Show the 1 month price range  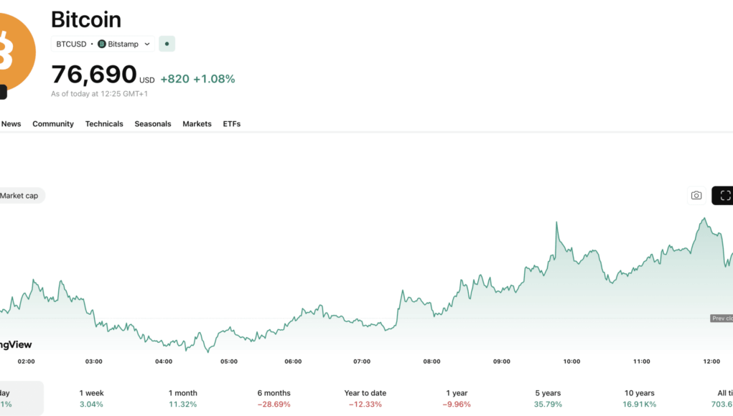point(182,398)
